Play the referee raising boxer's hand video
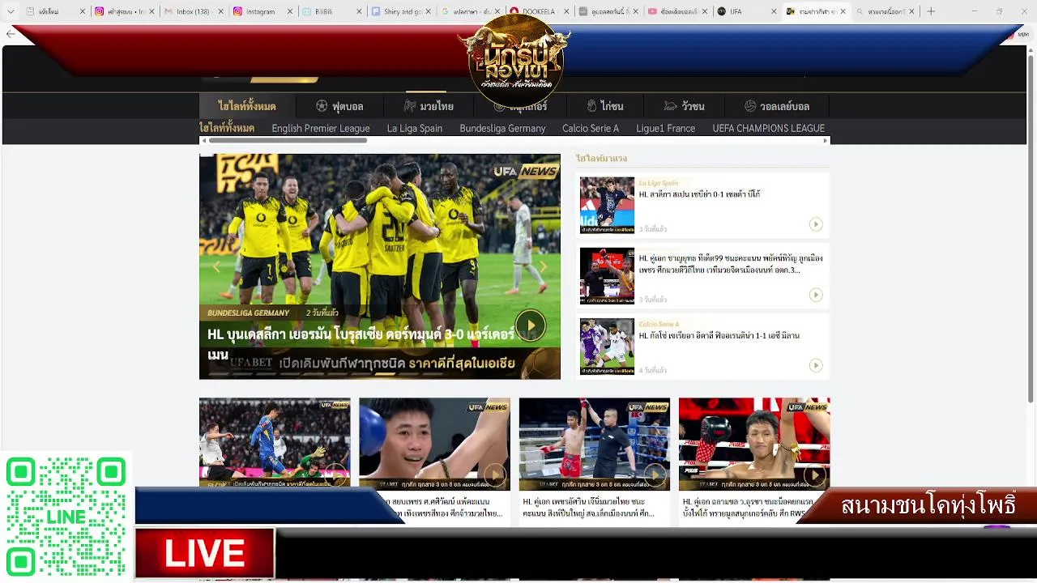 654,474
